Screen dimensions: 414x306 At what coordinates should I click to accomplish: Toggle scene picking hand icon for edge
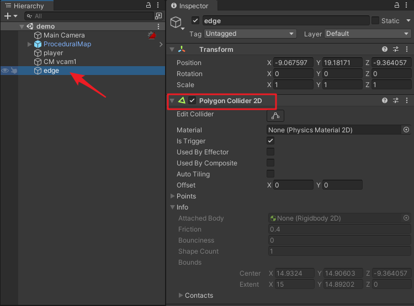pos(14,71)
